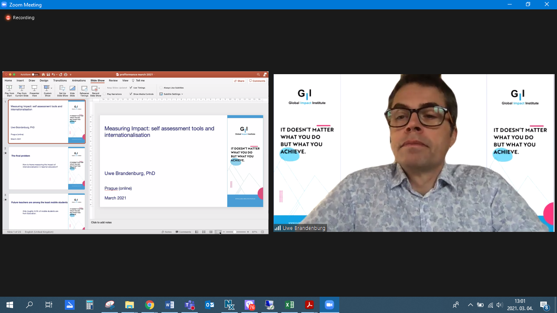
Task: Toggle the AutoSave switch
Action: click(35, 75)
